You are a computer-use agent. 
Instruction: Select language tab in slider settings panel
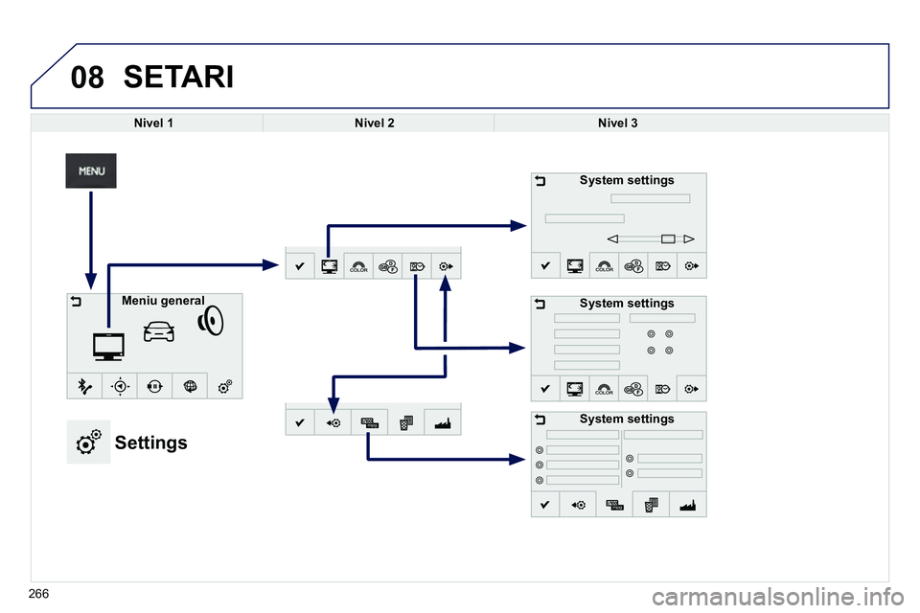click(x=633, y=265)
